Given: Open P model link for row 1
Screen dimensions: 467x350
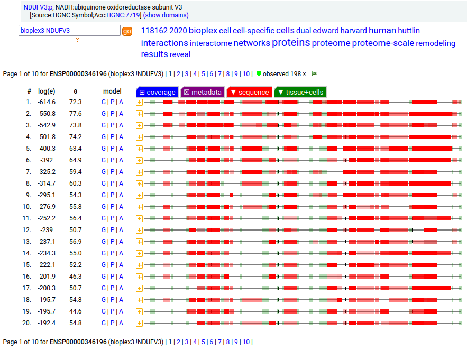Looking at the screenshot, I should 112,102.
